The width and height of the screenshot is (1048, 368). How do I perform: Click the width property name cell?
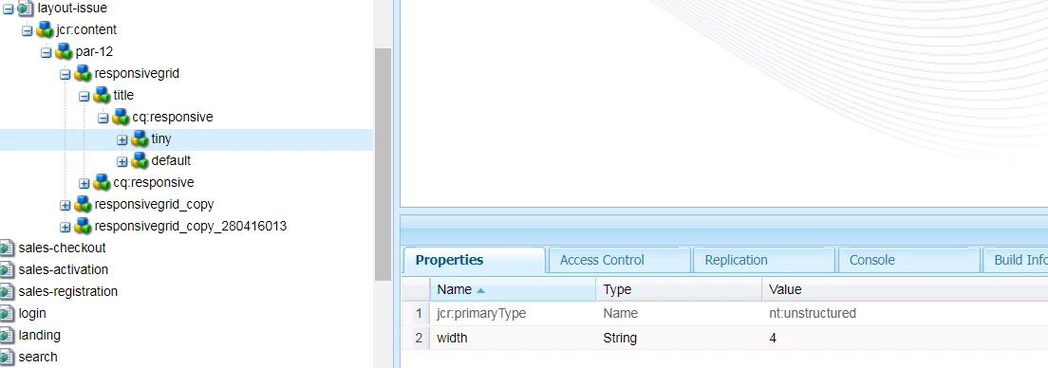click(x=513, y=338)
